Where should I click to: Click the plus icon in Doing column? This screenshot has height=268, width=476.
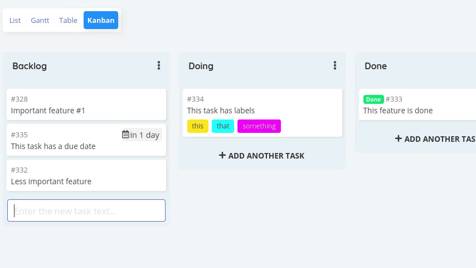(x=222, y=155)
